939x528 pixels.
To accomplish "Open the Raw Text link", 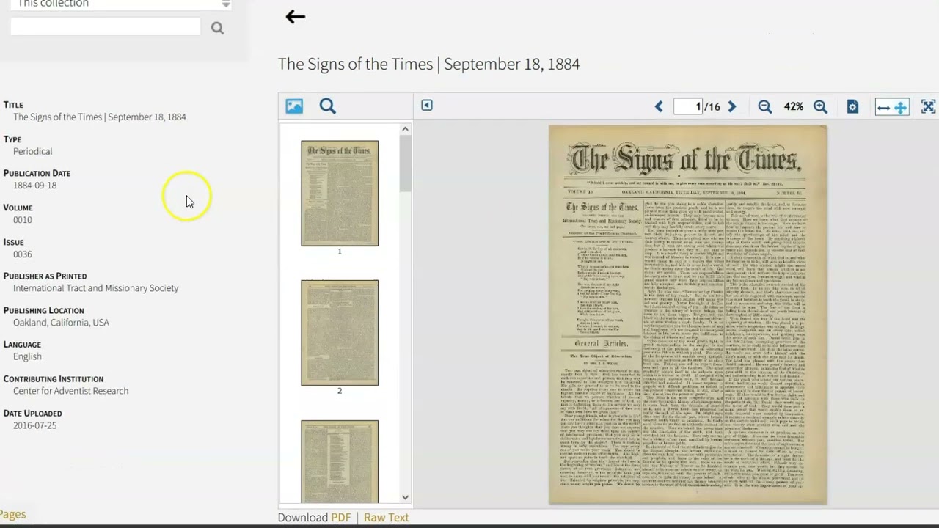I will click(x=386, y=517).
